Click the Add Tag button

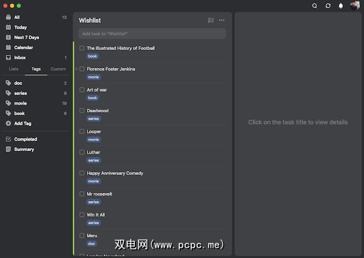[22, 123]
